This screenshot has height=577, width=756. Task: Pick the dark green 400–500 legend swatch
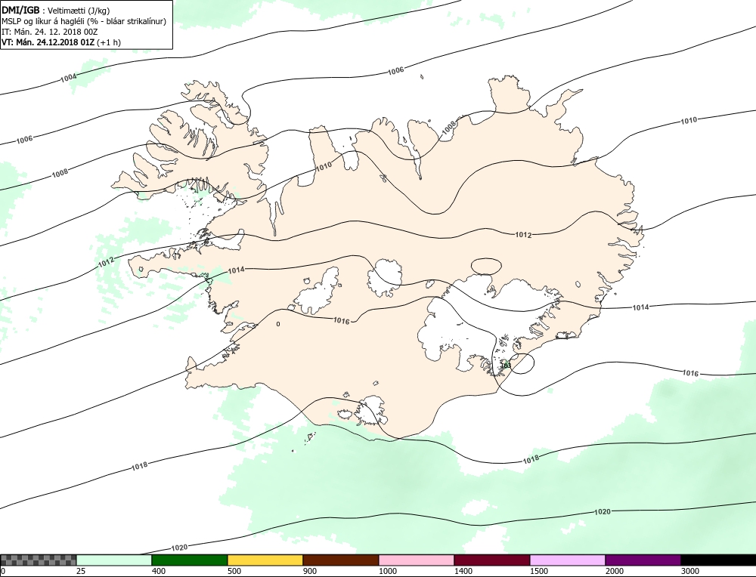click(x=190, y=560)
